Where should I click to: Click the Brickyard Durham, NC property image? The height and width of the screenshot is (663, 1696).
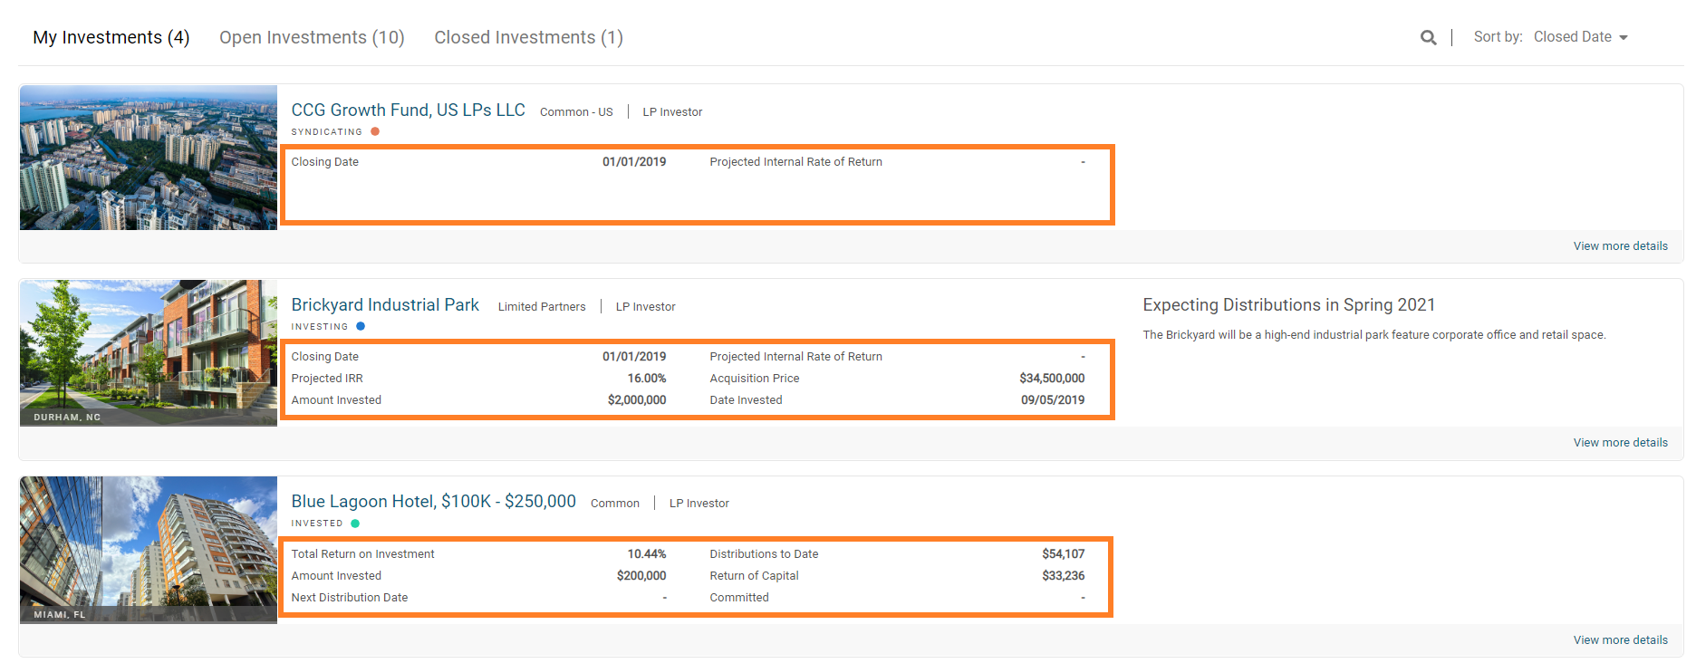coord(149,352)
